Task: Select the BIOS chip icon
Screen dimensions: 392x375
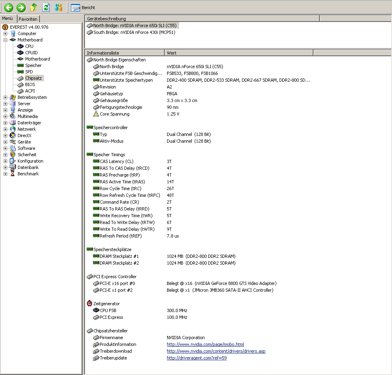Action: pyautogui.click(x=20, y=84)
